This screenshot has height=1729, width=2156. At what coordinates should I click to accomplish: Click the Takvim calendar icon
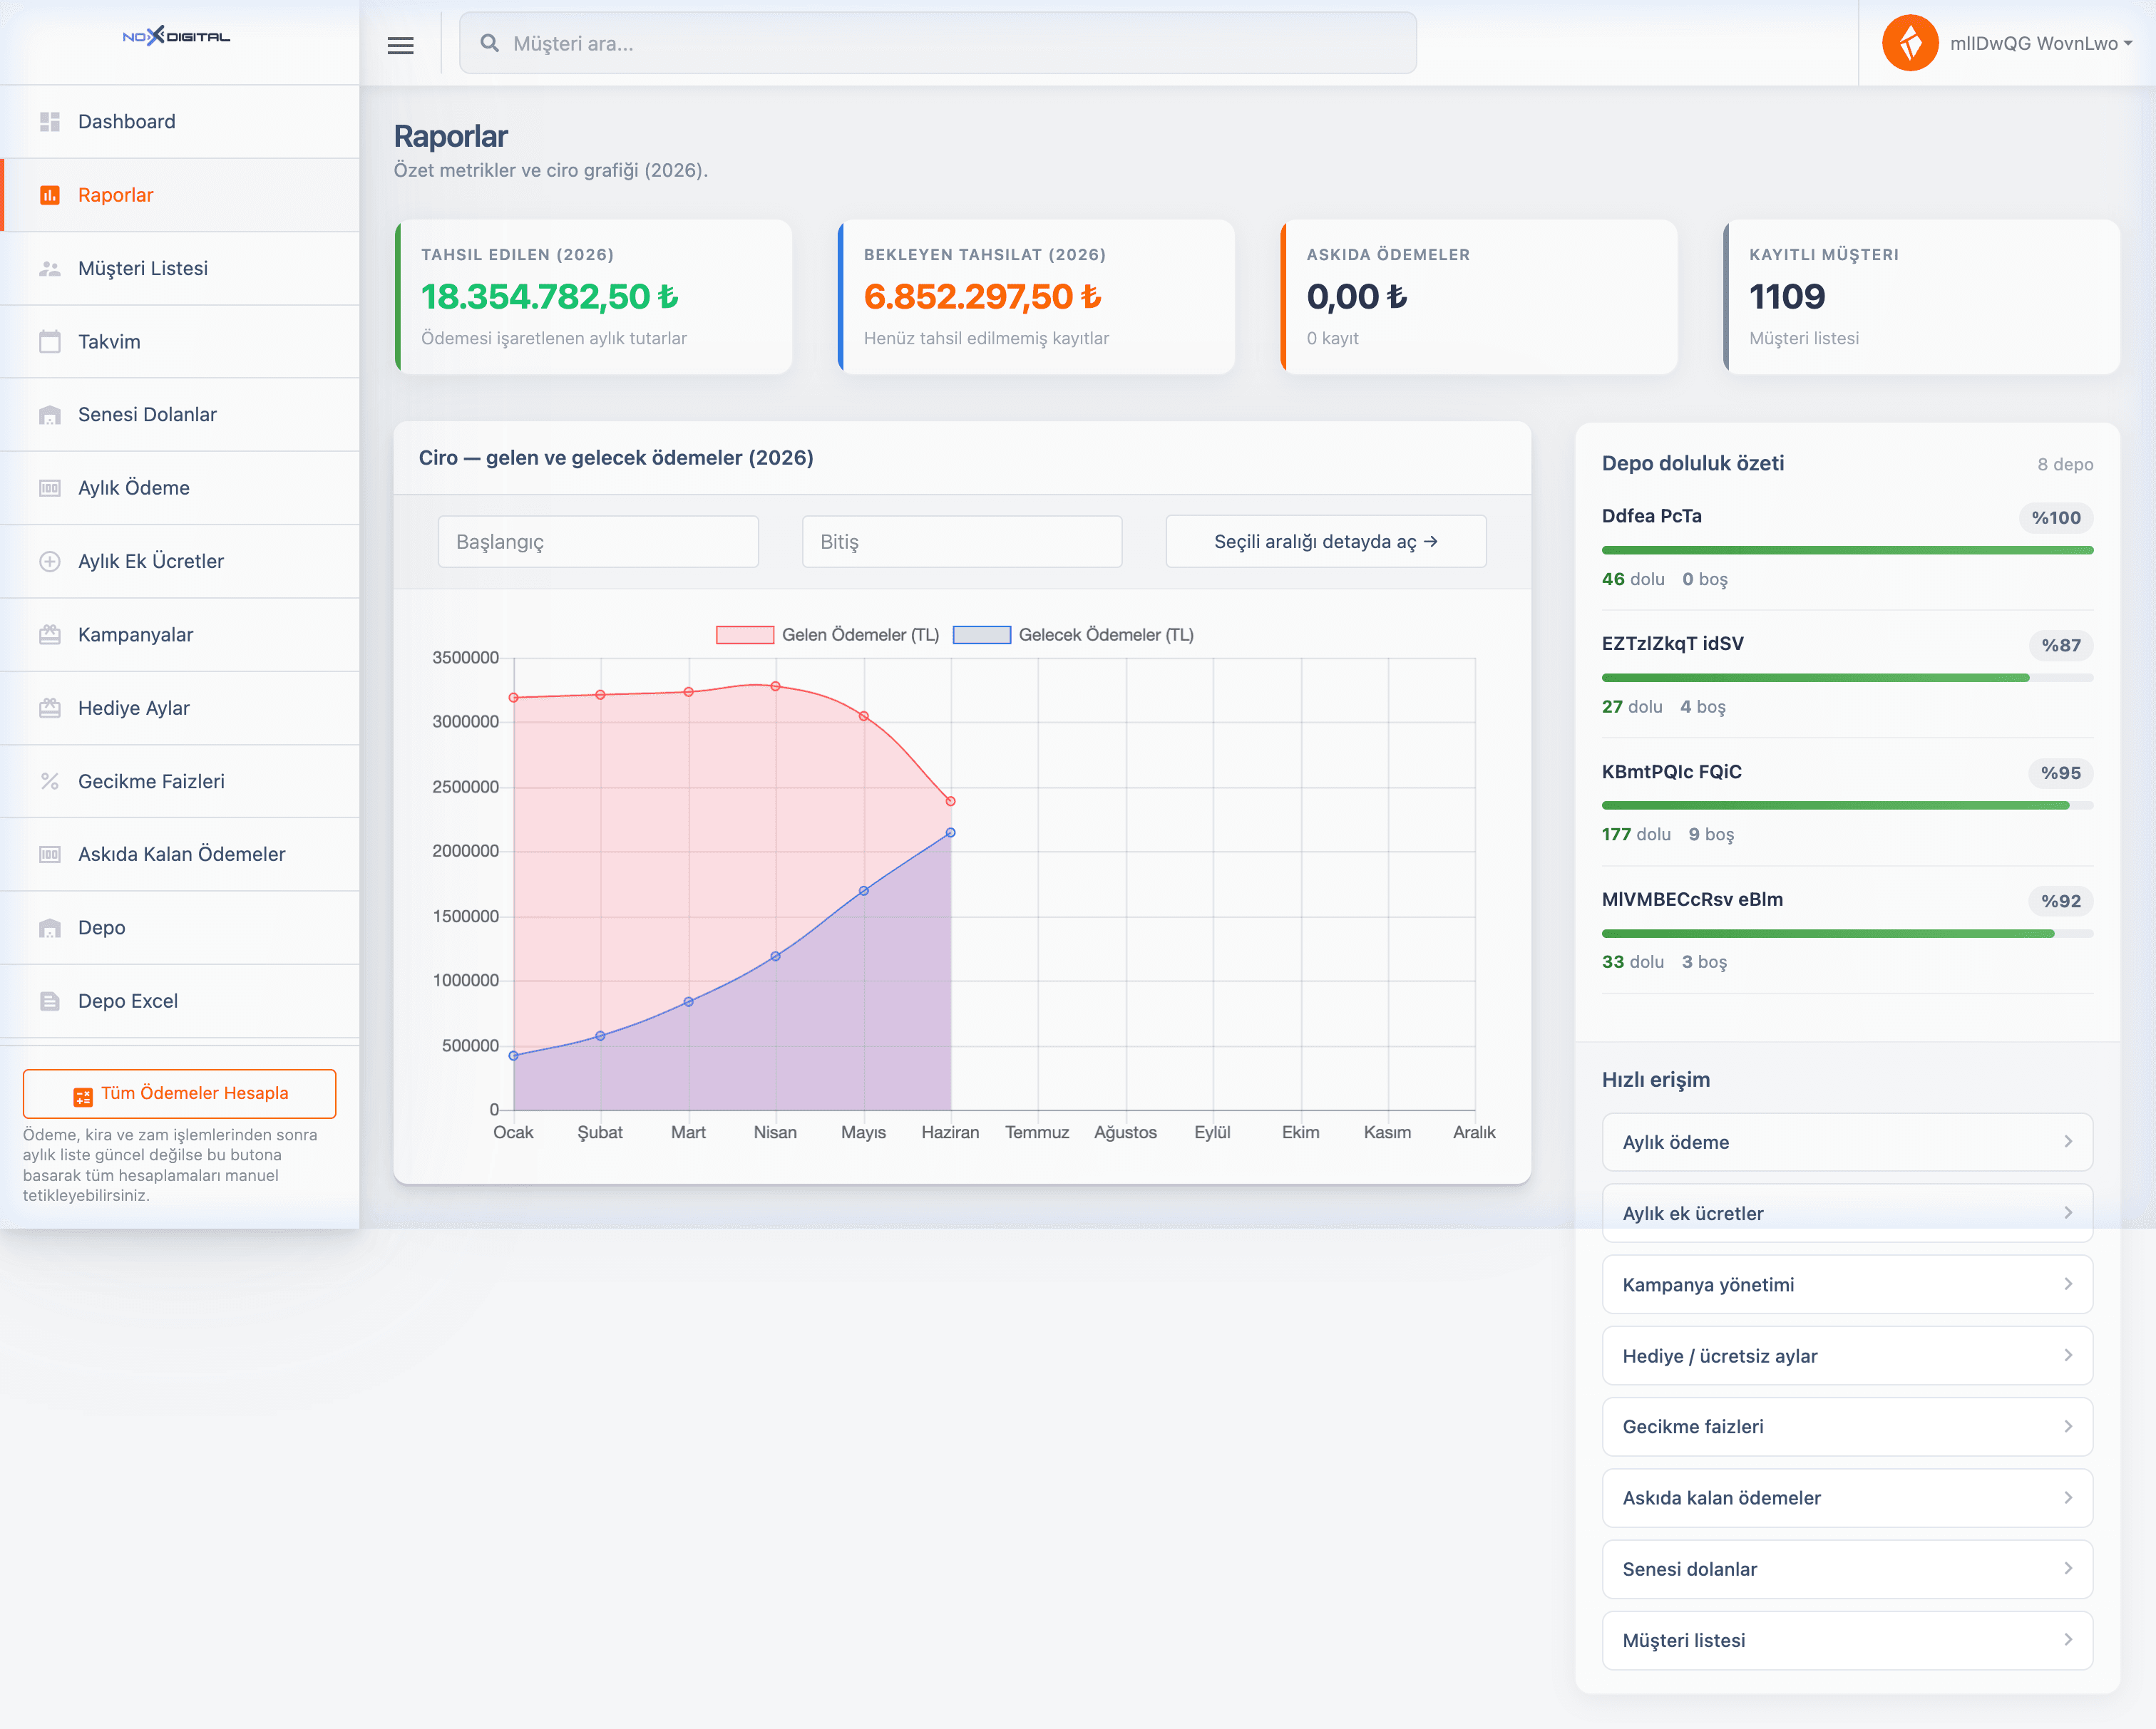pyautogui.click(x=50, y=342)
